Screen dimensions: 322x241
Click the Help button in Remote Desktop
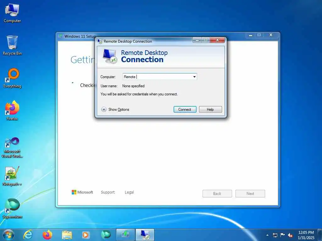pos(210,110)
